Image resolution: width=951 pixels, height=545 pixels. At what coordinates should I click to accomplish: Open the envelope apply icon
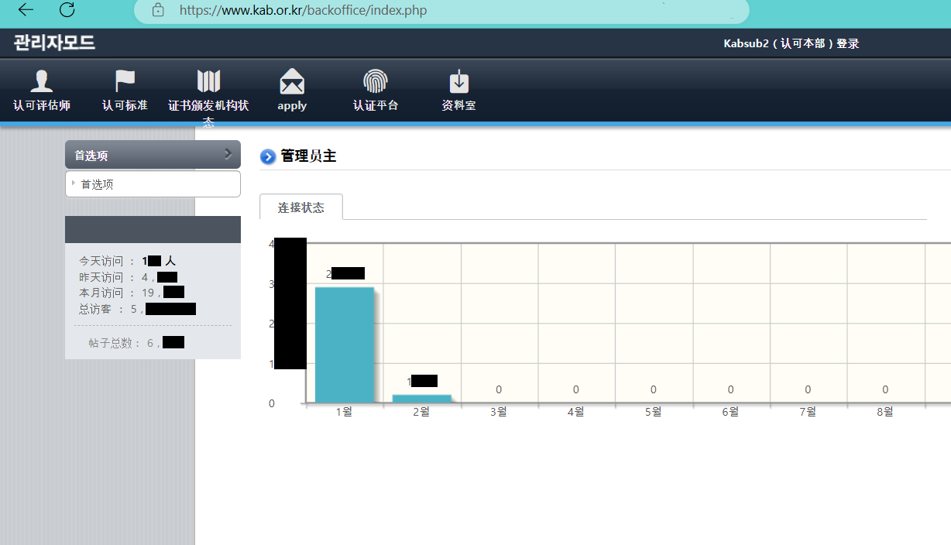292,81
